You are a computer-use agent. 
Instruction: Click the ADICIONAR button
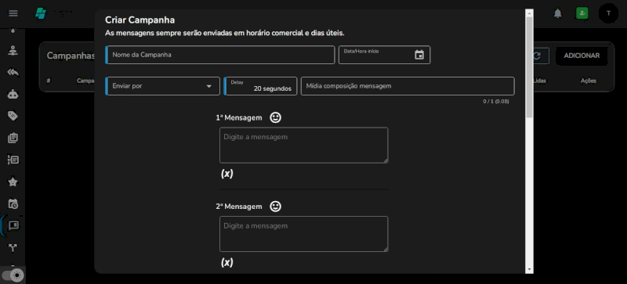click(582, 56)
